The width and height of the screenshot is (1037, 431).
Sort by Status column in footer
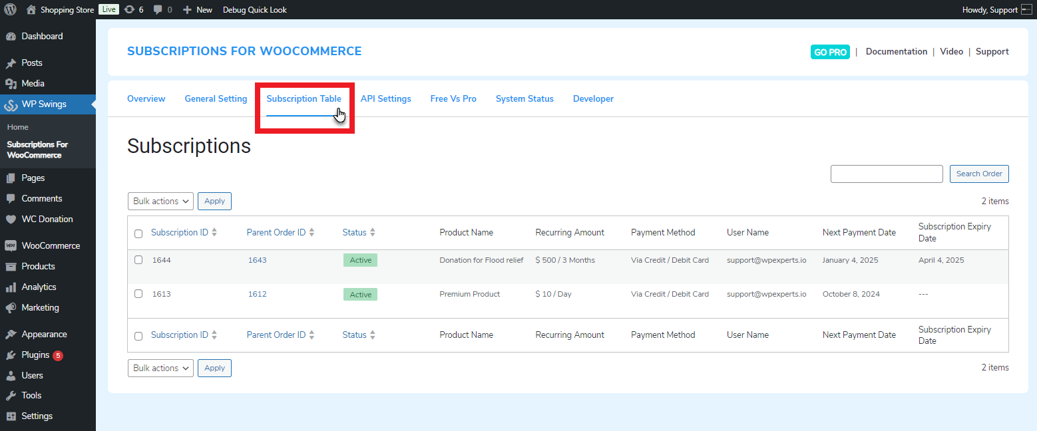pos(359,335)
